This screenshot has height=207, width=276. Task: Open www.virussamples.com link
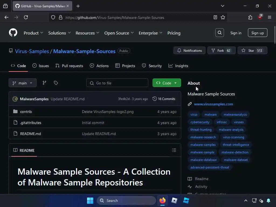tap(213, 104)
